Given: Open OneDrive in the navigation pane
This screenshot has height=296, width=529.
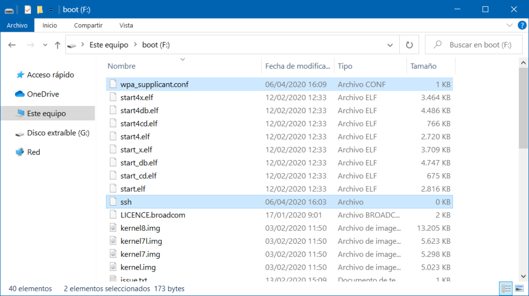Looking at the screenshot, I should (43, 94).
